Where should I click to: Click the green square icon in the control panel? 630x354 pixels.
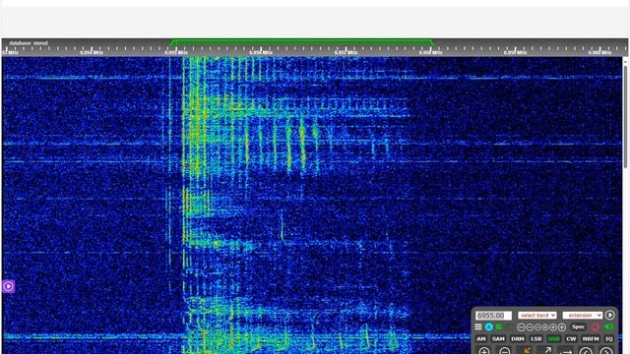[499, 327]
